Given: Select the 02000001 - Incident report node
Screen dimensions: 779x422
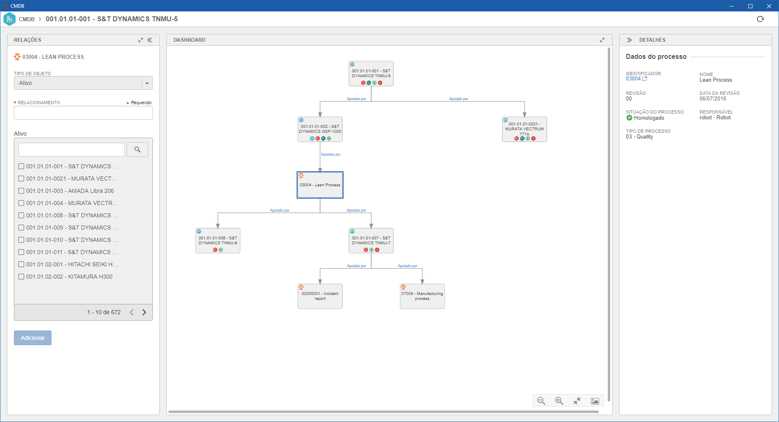Looking at the screenshot, I should point(320,296).
